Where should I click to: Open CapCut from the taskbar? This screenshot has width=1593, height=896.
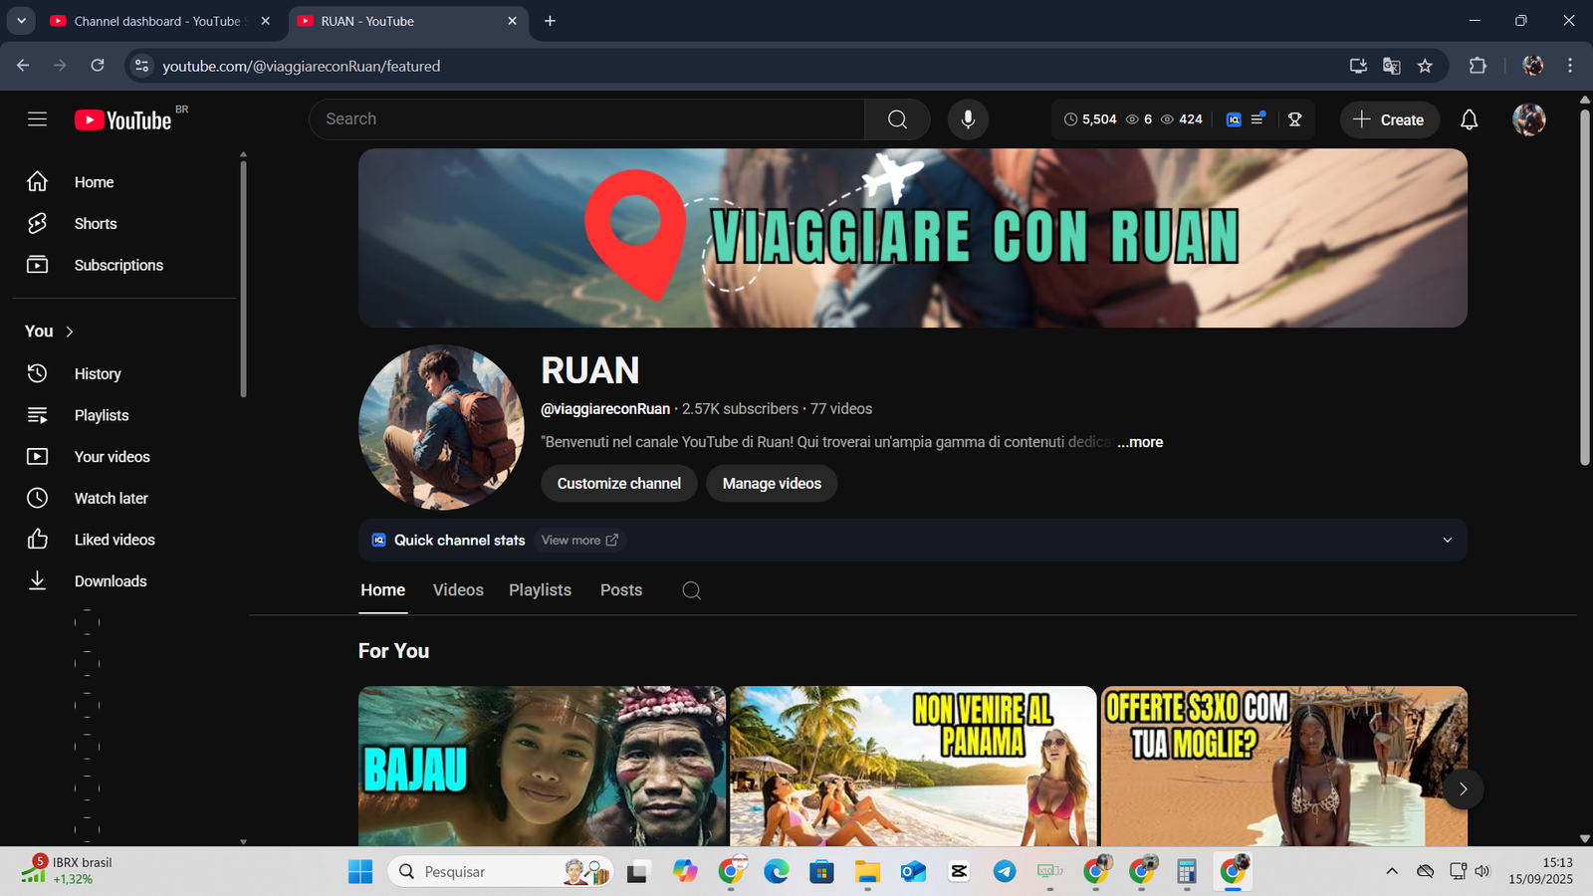(959, 872)
